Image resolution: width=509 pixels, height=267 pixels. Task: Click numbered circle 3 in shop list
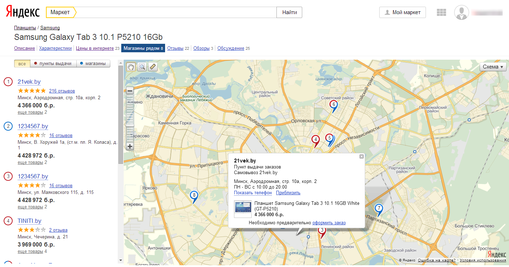[8, 177]
